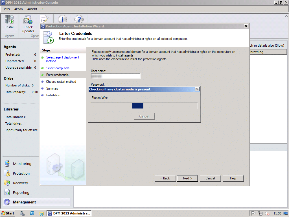Viewport: 289px width, 217px height.
Task: Click Server Manager taskbar icon
Action: 22,213
